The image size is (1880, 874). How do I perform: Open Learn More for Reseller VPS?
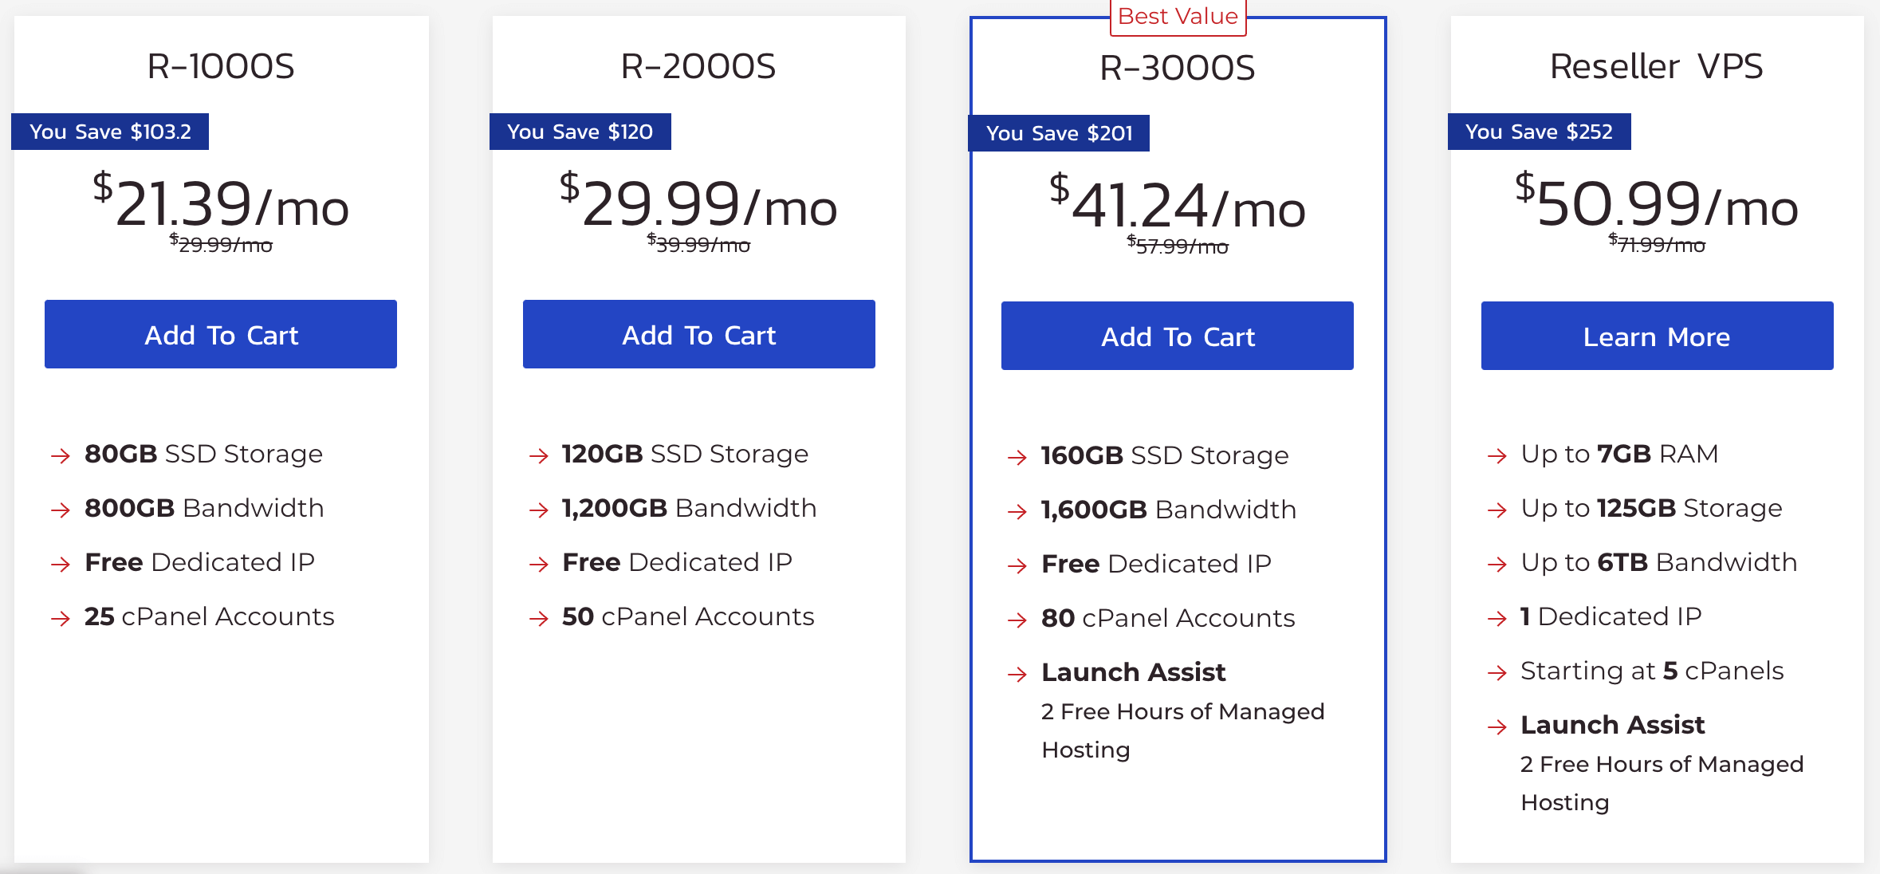1658,336
